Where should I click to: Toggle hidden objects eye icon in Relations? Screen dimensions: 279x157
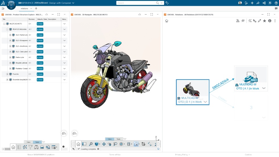243,21
